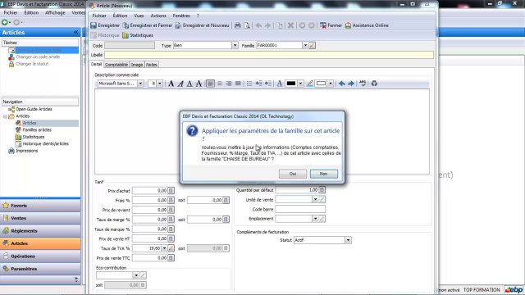Open the Ventes sidebar section
This screenshot has height=295, width=525.
(x=40, y=218)
